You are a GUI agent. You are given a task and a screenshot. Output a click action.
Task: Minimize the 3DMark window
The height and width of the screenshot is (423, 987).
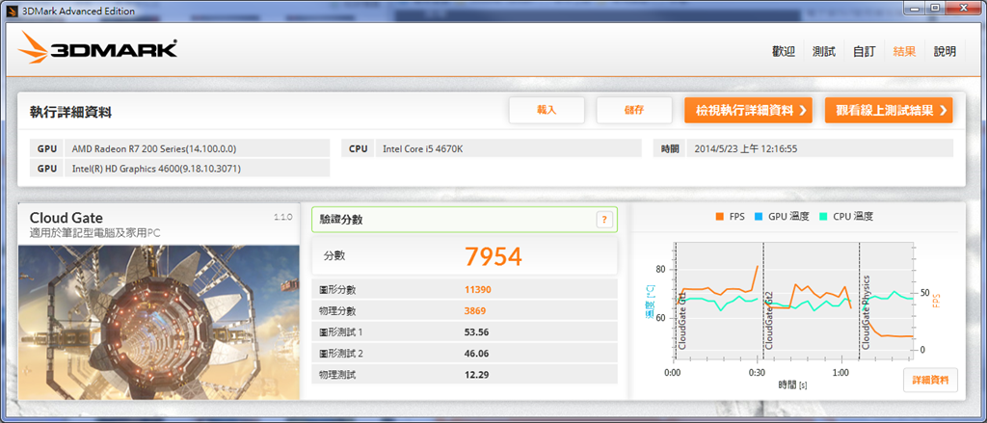913,8
